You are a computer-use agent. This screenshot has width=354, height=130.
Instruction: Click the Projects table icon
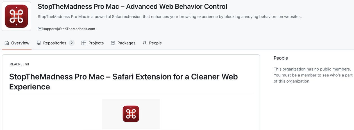coord(84,43)
